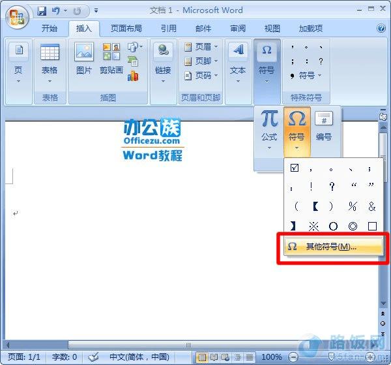Click the horizontal scrollbar thumb
Image resolution: width=391 pixels, height=365 pixels.
(x=188, y=345)
